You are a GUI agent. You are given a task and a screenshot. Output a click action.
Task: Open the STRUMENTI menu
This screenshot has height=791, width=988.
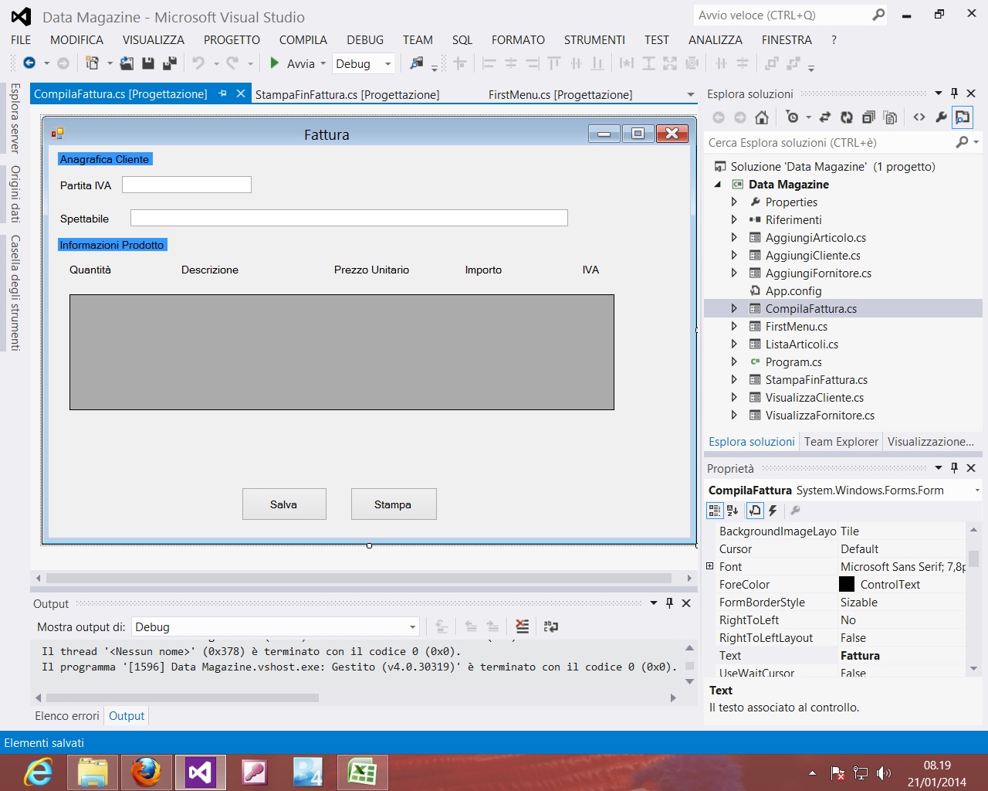pyautogui.click(x=594, y=39)
